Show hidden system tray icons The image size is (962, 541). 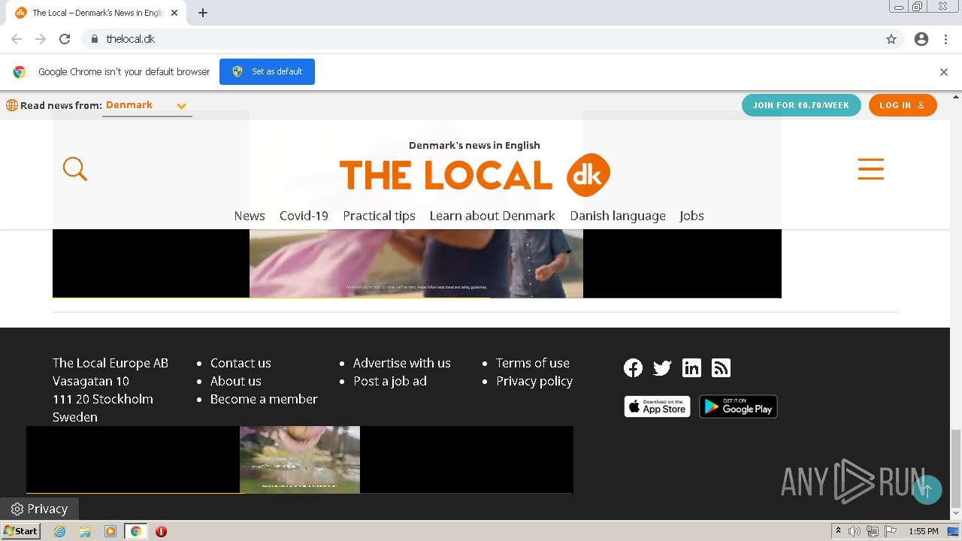click(x=838, y=531)
